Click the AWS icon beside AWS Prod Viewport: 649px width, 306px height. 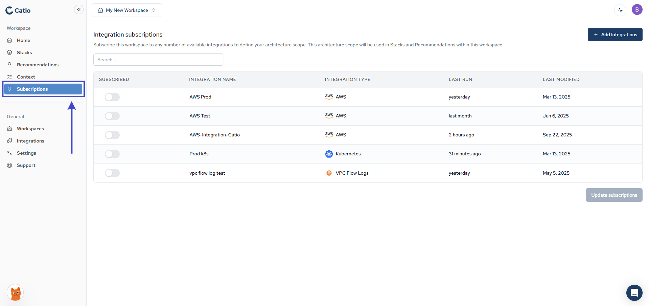pyautogui.click(x=329, y=97)
